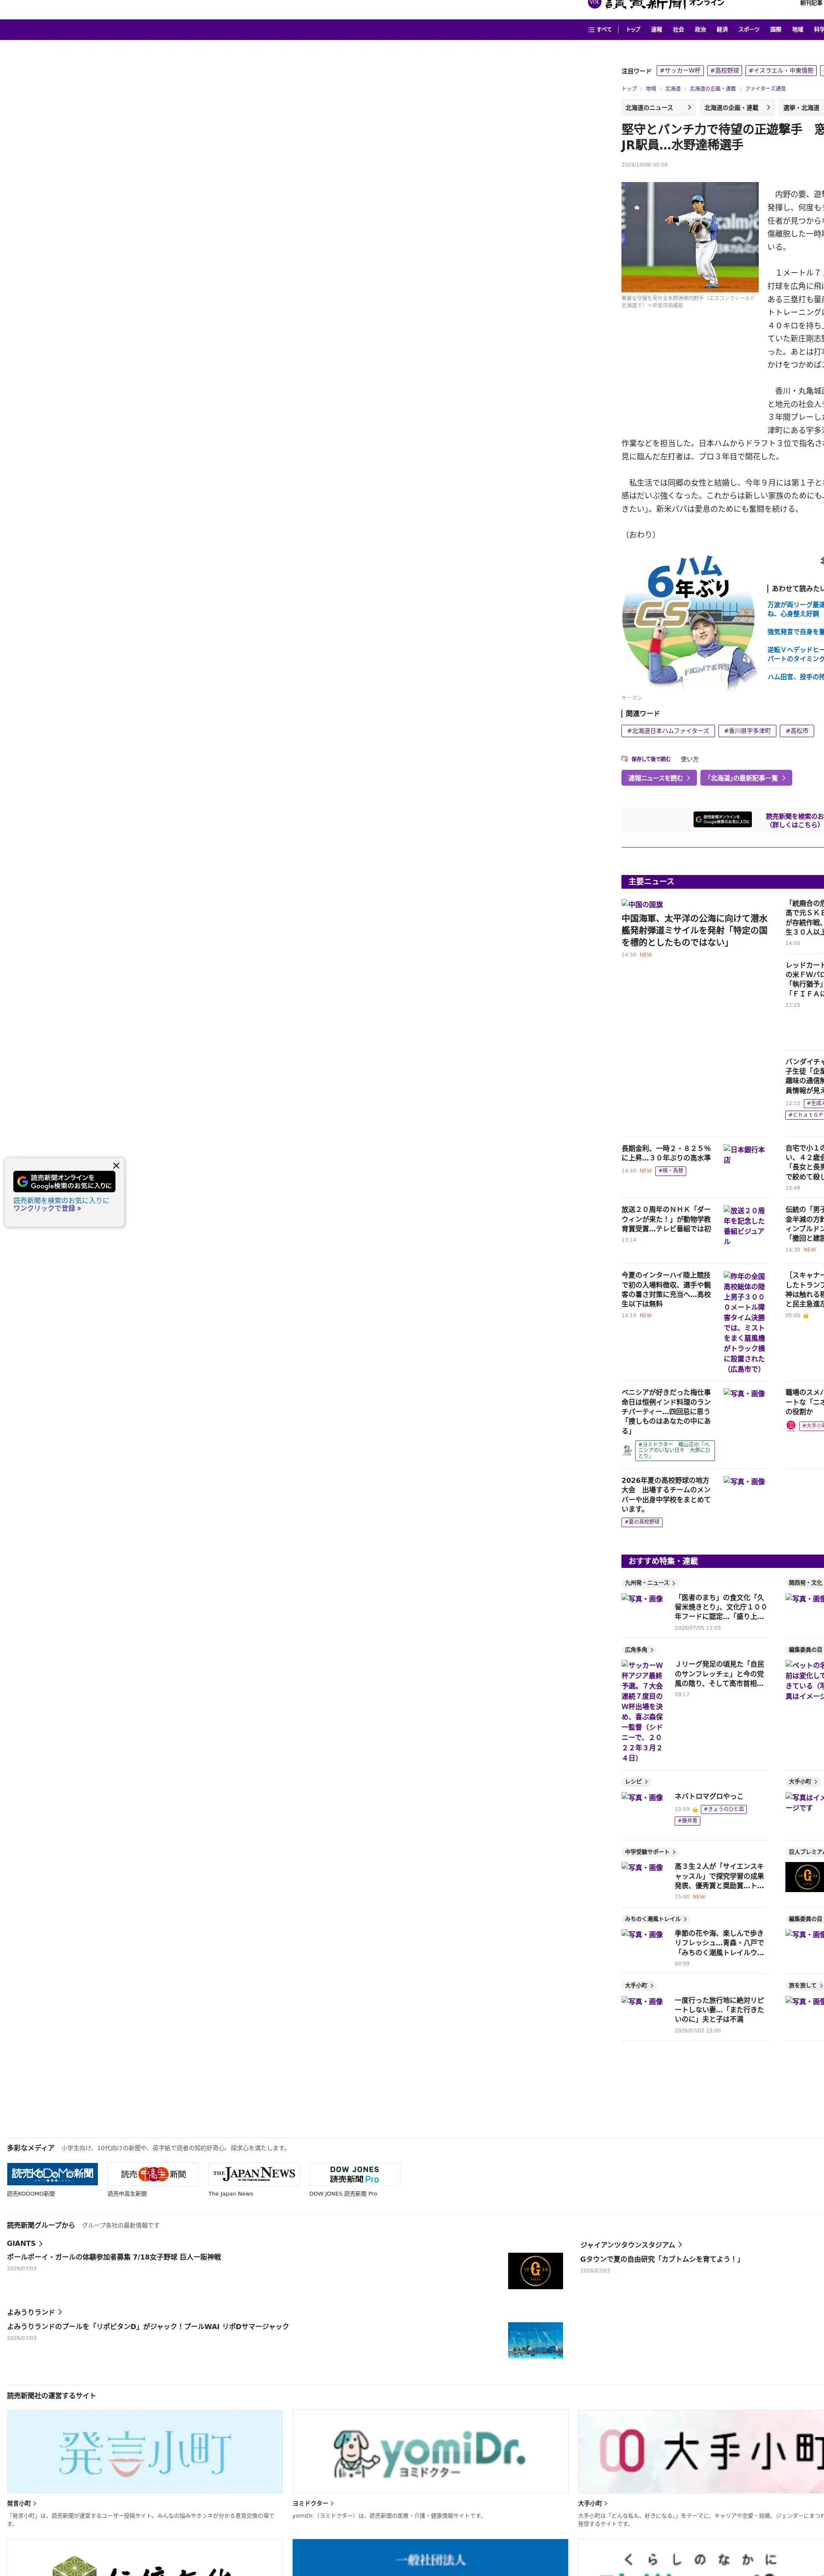Select the 社会 navigation tab
The image size is (824, 2576).
click(x=678, y=30)
